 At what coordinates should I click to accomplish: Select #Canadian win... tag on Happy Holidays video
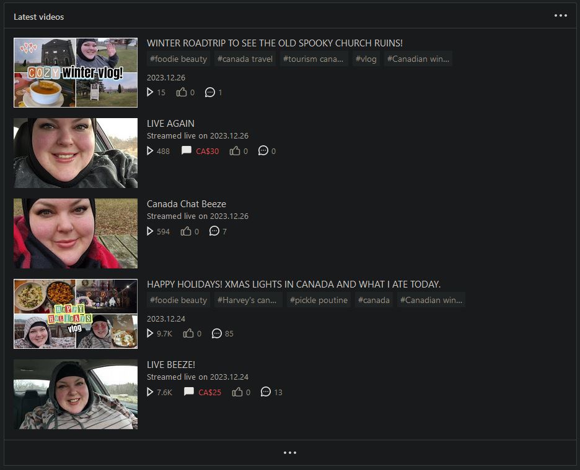[431, 300]
